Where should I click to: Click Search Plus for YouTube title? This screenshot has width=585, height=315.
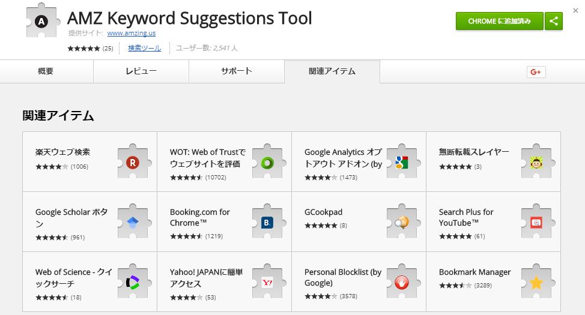coord(466,217)
